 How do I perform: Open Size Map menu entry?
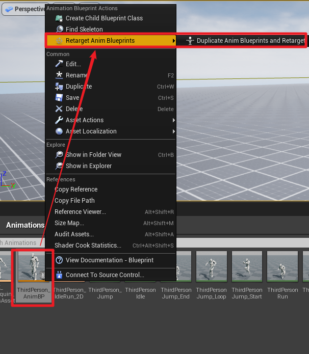tap(111, 223)
